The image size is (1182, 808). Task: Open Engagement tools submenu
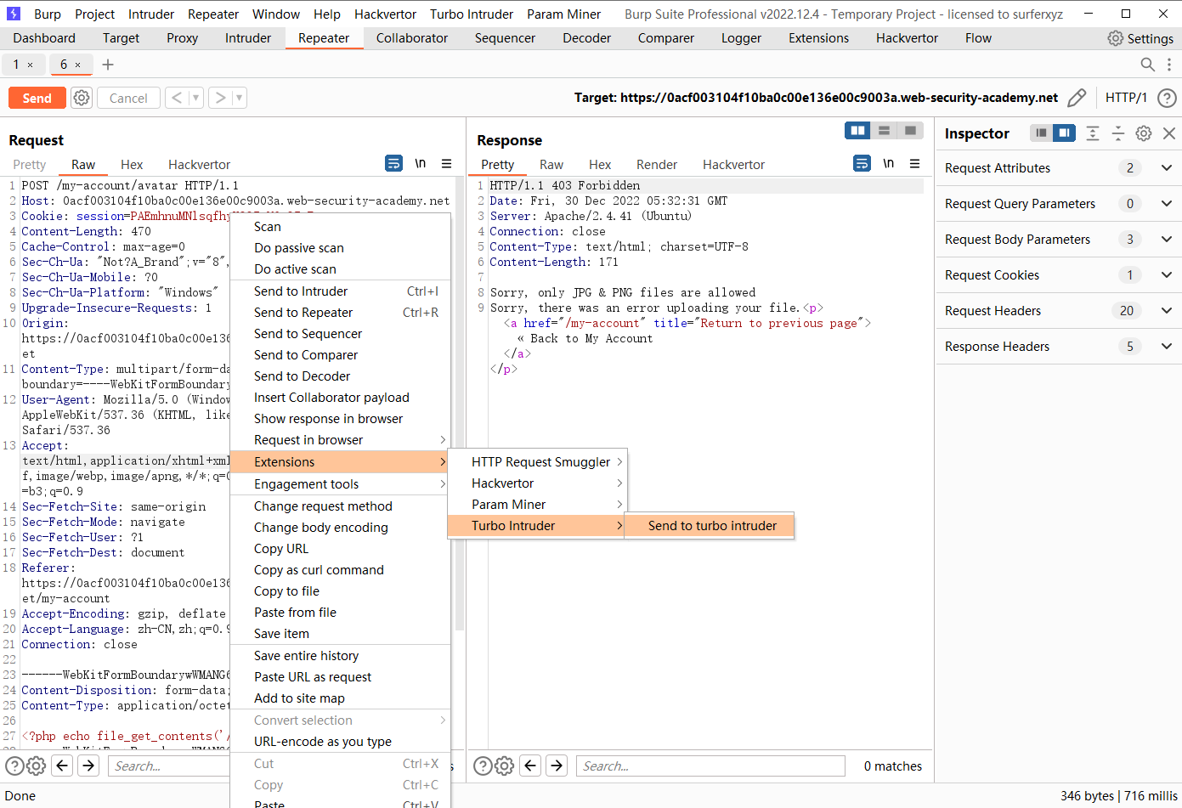pos(340,483)
